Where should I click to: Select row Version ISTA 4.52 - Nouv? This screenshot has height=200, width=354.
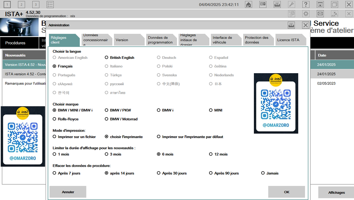coord(24,65)
